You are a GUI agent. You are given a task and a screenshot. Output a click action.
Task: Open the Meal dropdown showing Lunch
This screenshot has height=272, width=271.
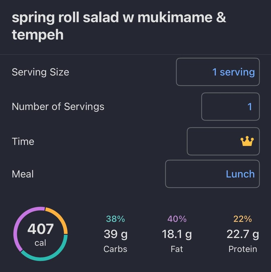[x=212, y=174]
